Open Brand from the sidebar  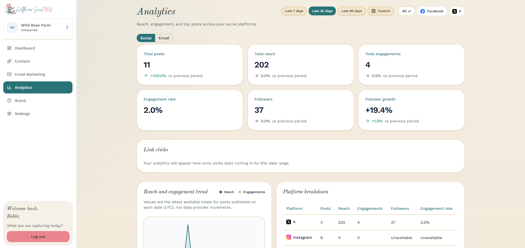click(x=38, y=101)
